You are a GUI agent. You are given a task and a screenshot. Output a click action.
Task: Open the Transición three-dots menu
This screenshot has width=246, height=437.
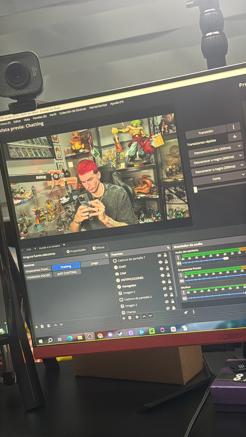point(233,127)
